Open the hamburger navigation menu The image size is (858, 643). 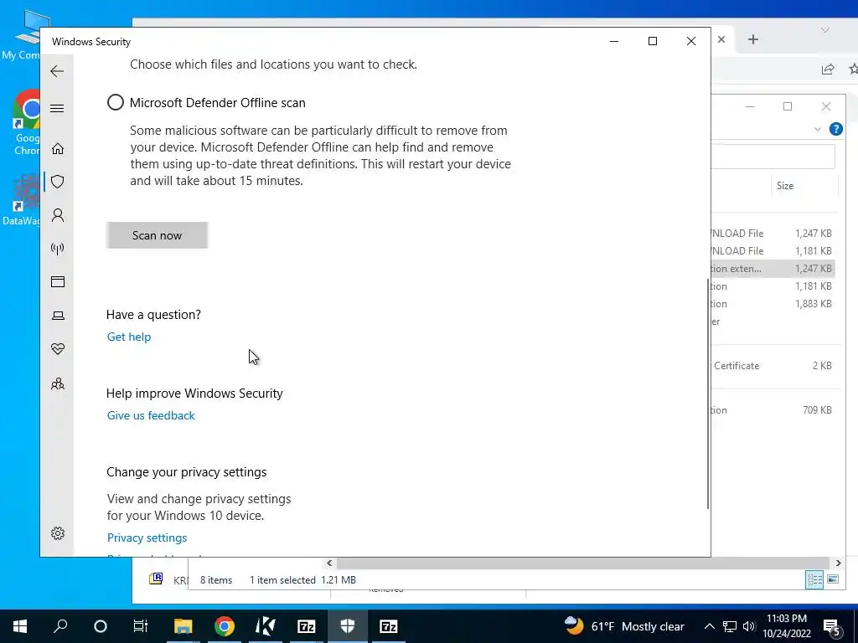coord(57,108)
